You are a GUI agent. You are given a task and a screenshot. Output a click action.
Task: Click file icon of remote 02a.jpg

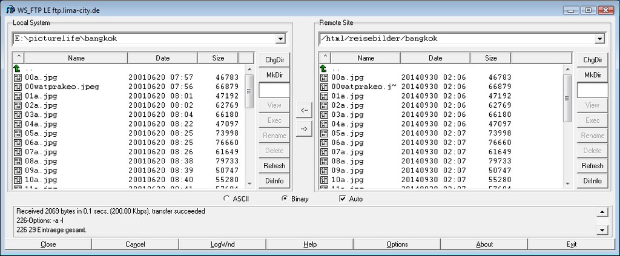point(324,105)
